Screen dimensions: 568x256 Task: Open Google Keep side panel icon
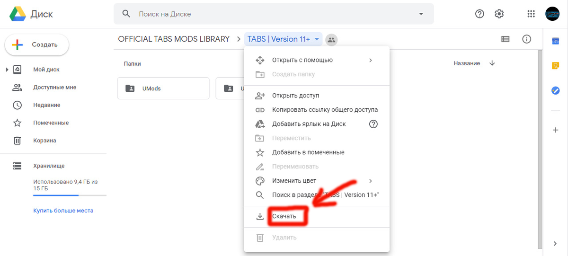[556, 66]
